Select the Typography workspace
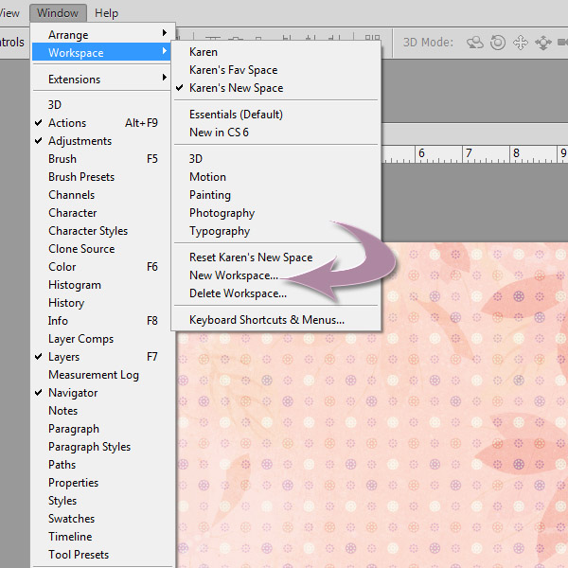 [x=276, y=231]
